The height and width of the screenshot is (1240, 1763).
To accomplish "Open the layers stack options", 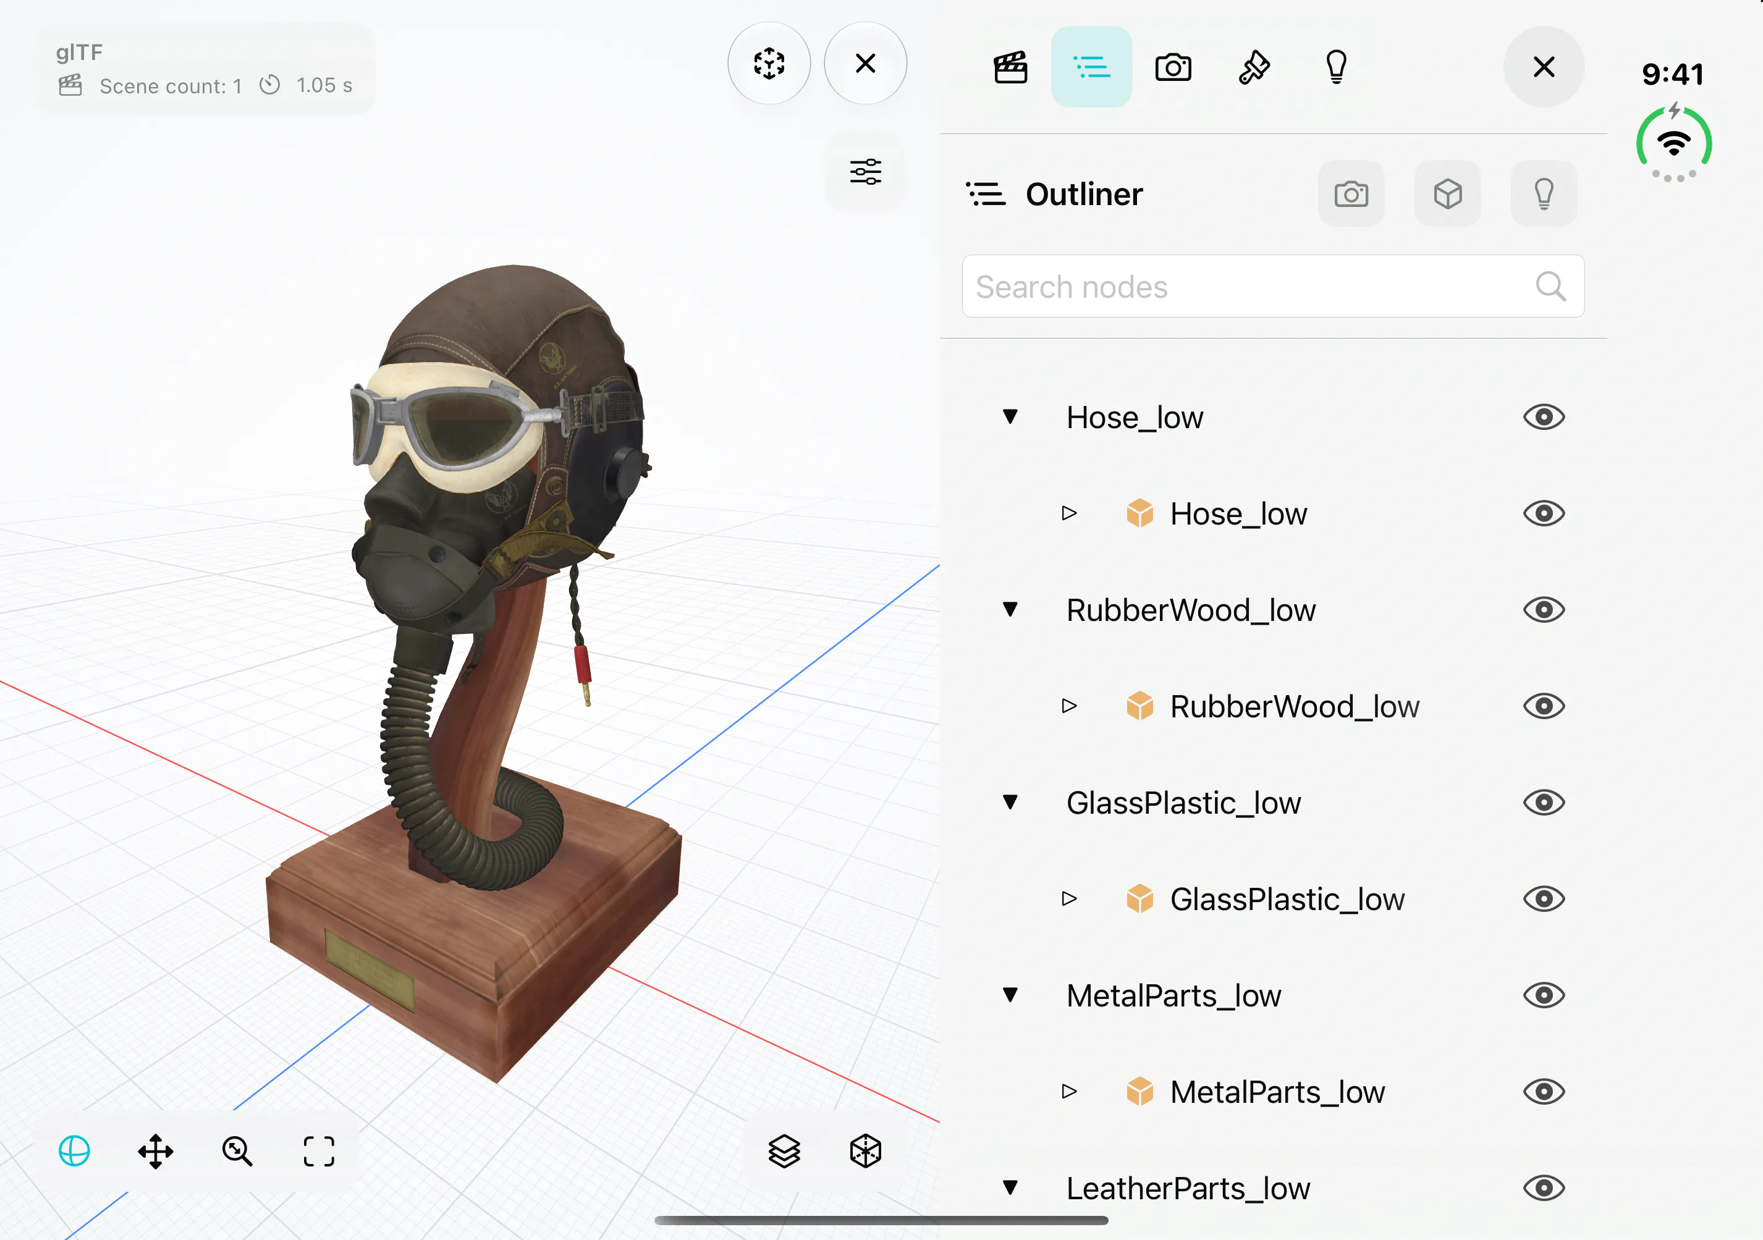I will coord(784,1151).
